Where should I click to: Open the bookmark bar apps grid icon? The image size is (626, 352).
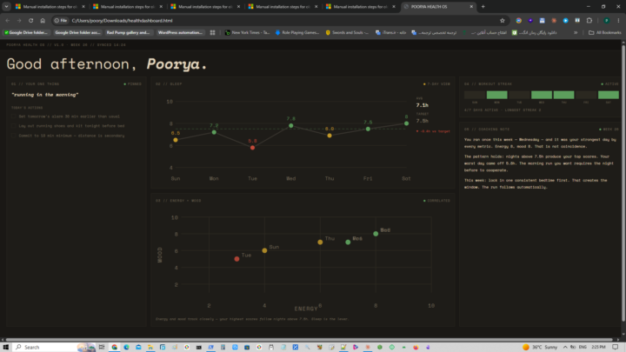pos(212,33)
